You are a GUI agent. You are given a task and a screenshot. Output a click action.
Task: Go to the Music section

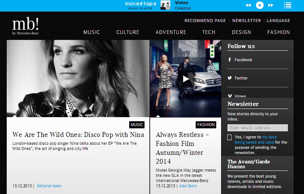[x=91, y=32]
